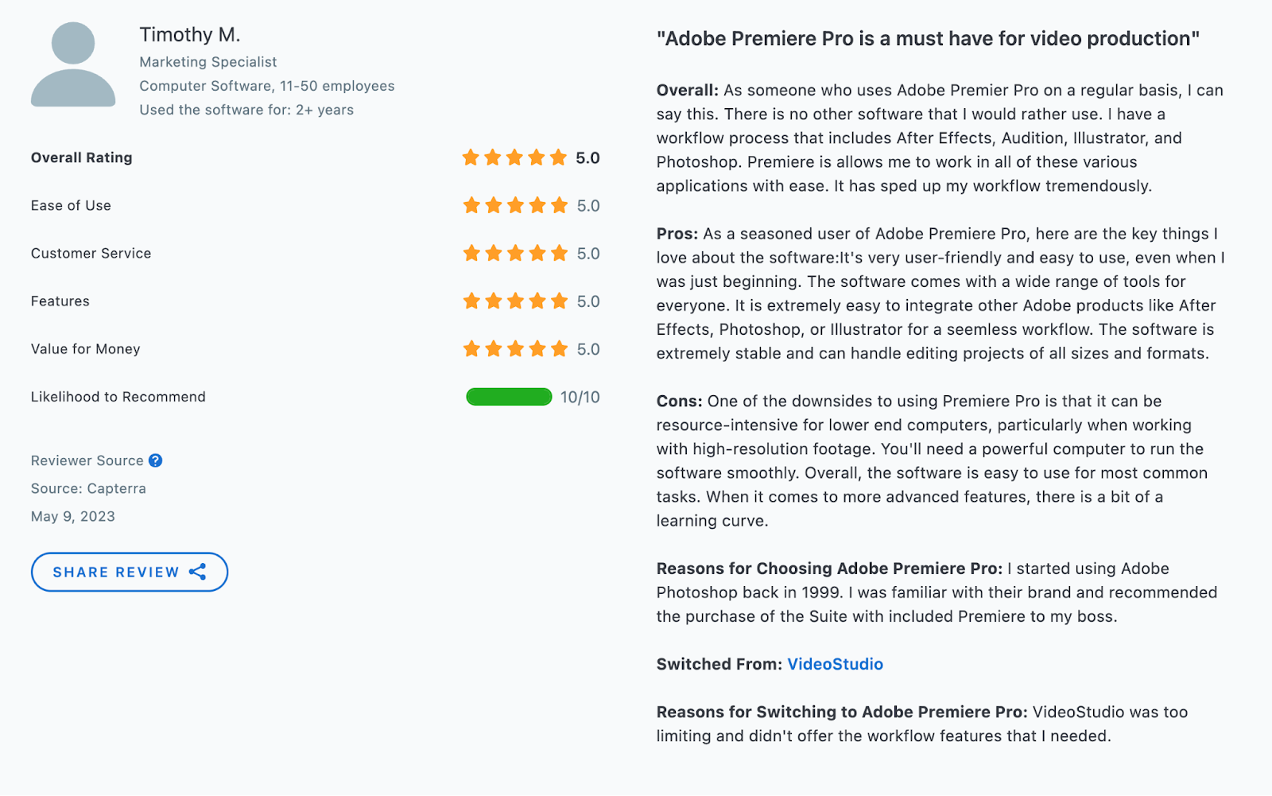Click the 10/10 recommendation score

pos(580,397)
